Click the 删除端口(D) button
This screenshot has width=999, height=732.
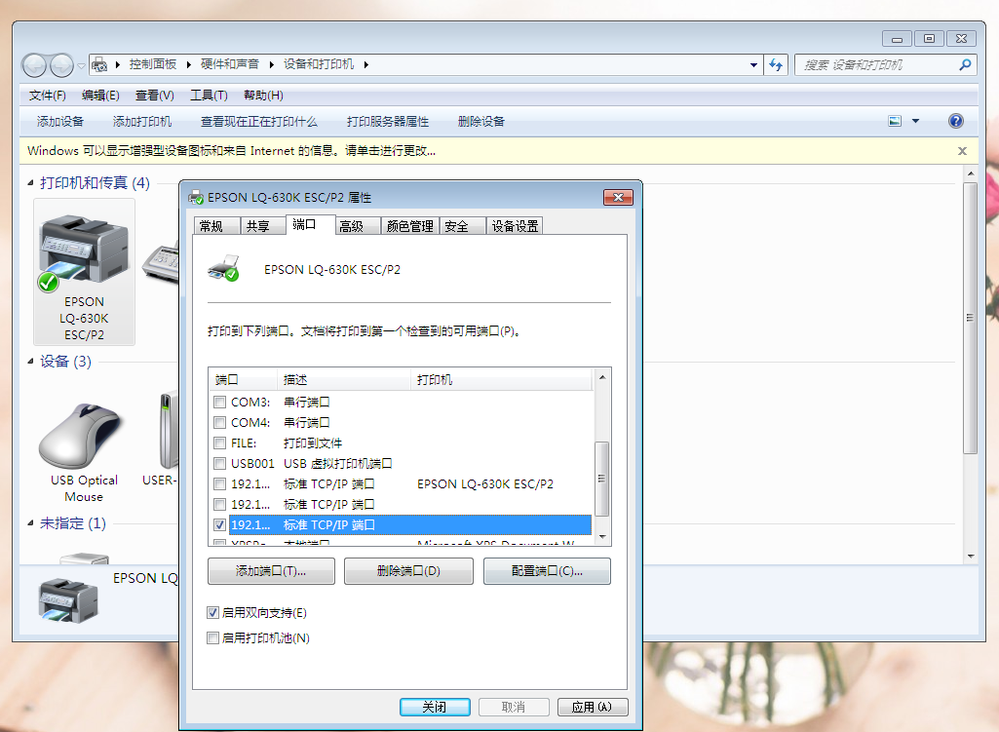[408, 571]
